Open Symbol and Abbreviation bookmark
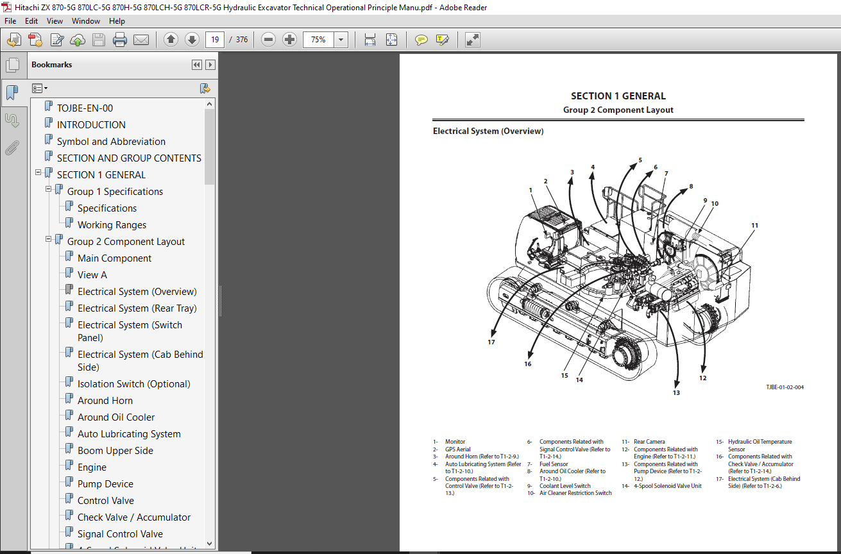 111,142
